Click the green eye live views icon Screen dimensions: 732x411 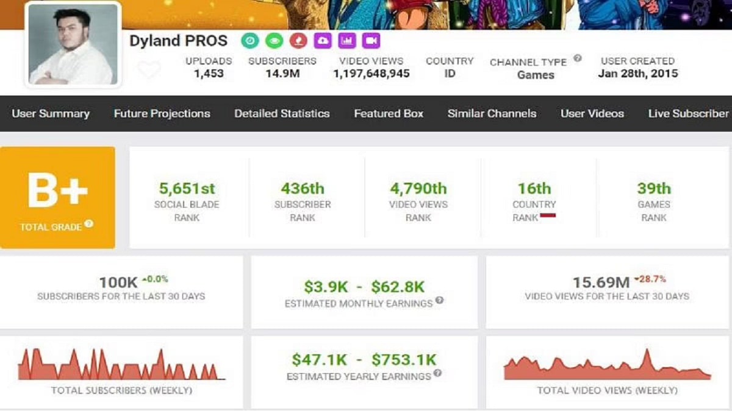(273, 41)
